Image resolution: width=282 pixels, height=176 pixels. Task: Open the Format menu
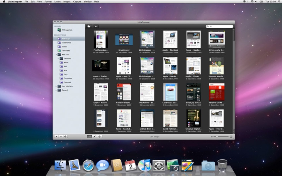(x=48, y=1)
